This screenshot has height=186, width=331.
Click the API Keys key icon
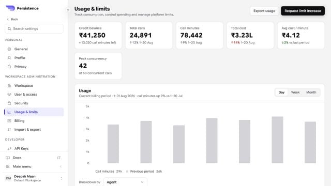pos(9,148)
